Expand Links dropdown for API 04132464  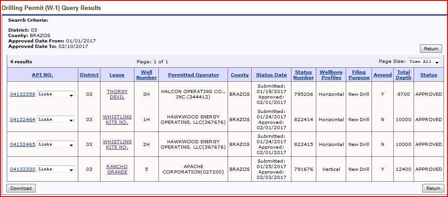point(56,119)
